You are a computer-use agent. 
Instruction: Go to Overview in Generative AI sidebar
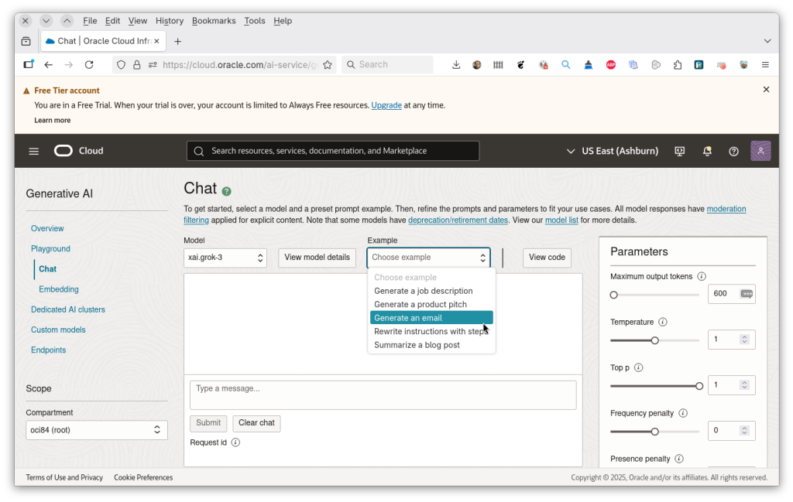tap(47, 228)
